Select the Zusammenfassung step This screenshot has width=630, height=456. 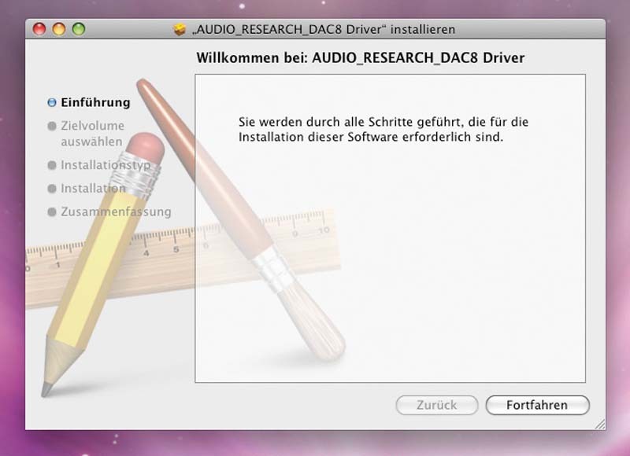(116, 211)
